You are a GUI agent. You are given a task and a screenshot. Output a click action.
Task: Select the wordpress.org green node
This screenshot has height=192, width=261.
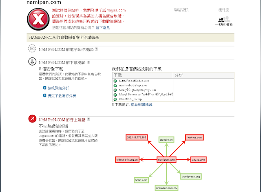point(191,177)
